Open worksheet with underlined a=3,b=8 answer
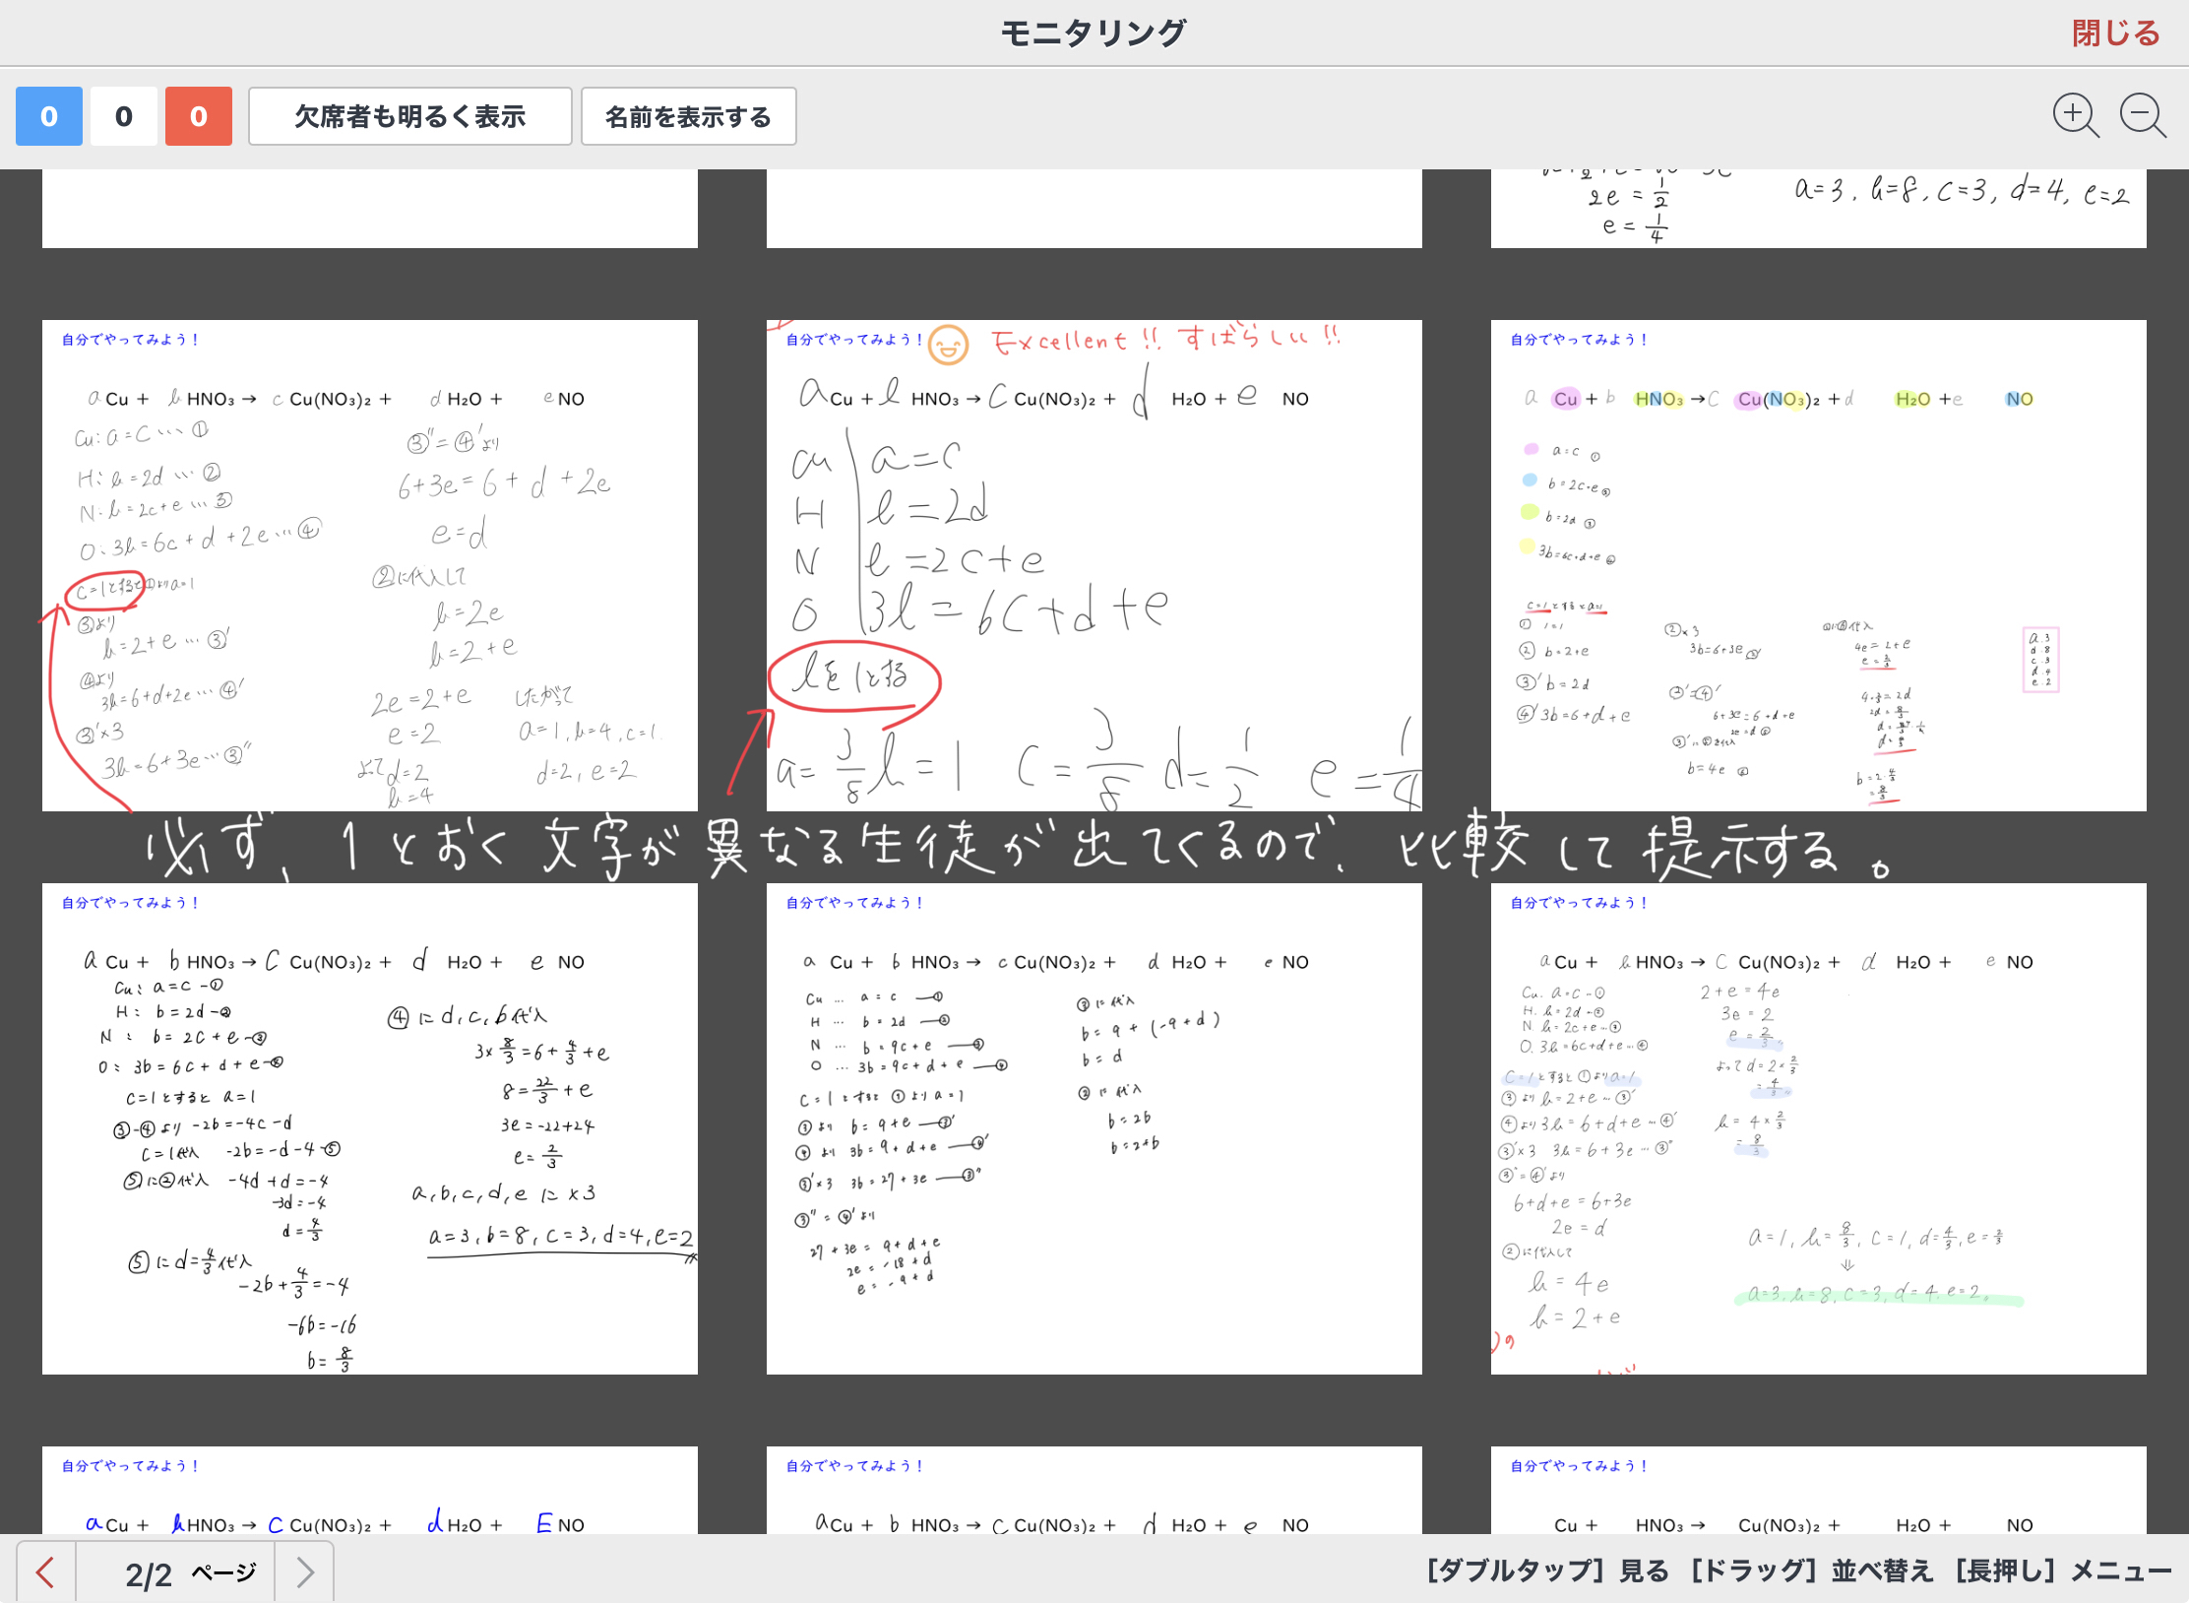Viewport: 2189px width, 1603px height. (369, 1128)
